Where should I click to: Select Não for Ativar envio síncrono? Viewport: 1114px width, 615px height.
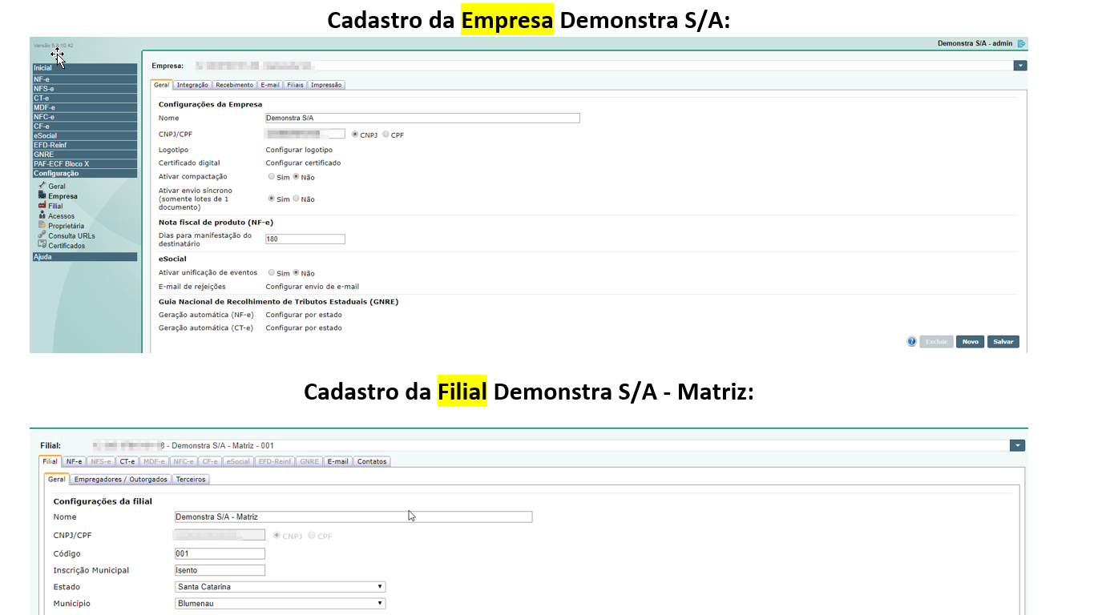click(x=296, y=199)
